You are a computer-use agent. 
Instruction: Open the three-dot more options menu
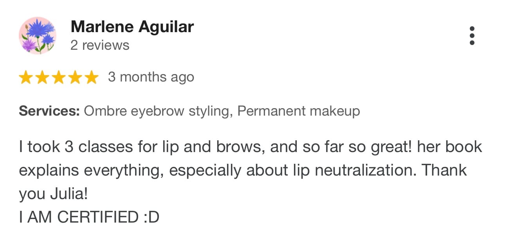472,36
